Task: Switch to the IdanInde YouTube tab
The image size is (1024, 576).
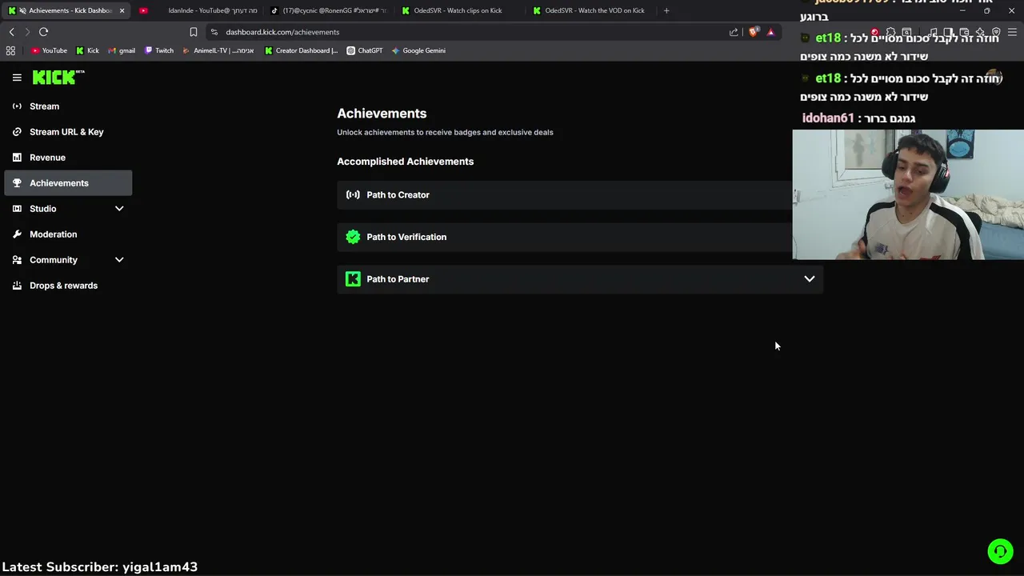Action: click(198, 10)
